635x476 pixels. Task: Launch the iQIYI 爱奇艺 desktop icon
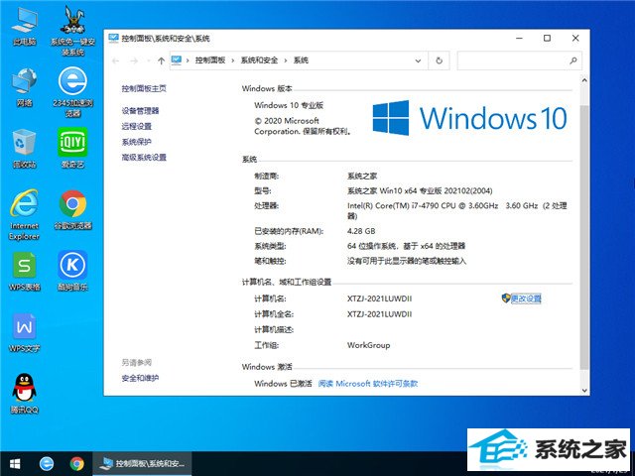tap(72, 148)
